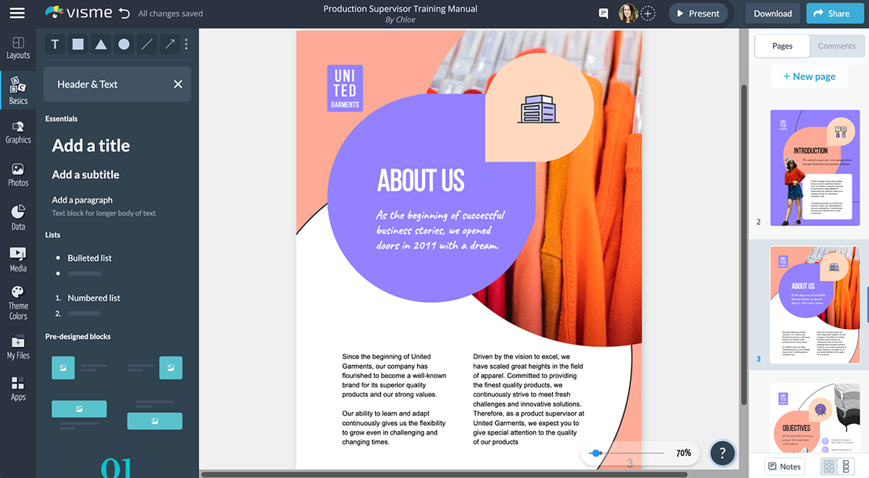Open the hamburger main menu

(17, 13)
